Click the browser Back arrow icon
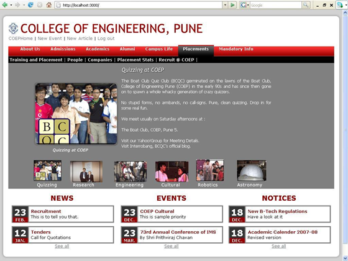Viewport: 348px width, 261px height. [x=5, y=5]
